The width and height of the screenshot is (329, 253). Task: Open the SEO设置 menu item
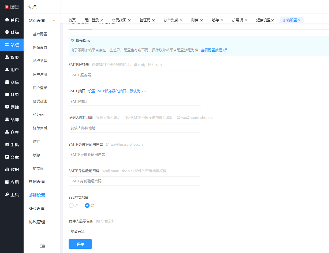point(37,209)
